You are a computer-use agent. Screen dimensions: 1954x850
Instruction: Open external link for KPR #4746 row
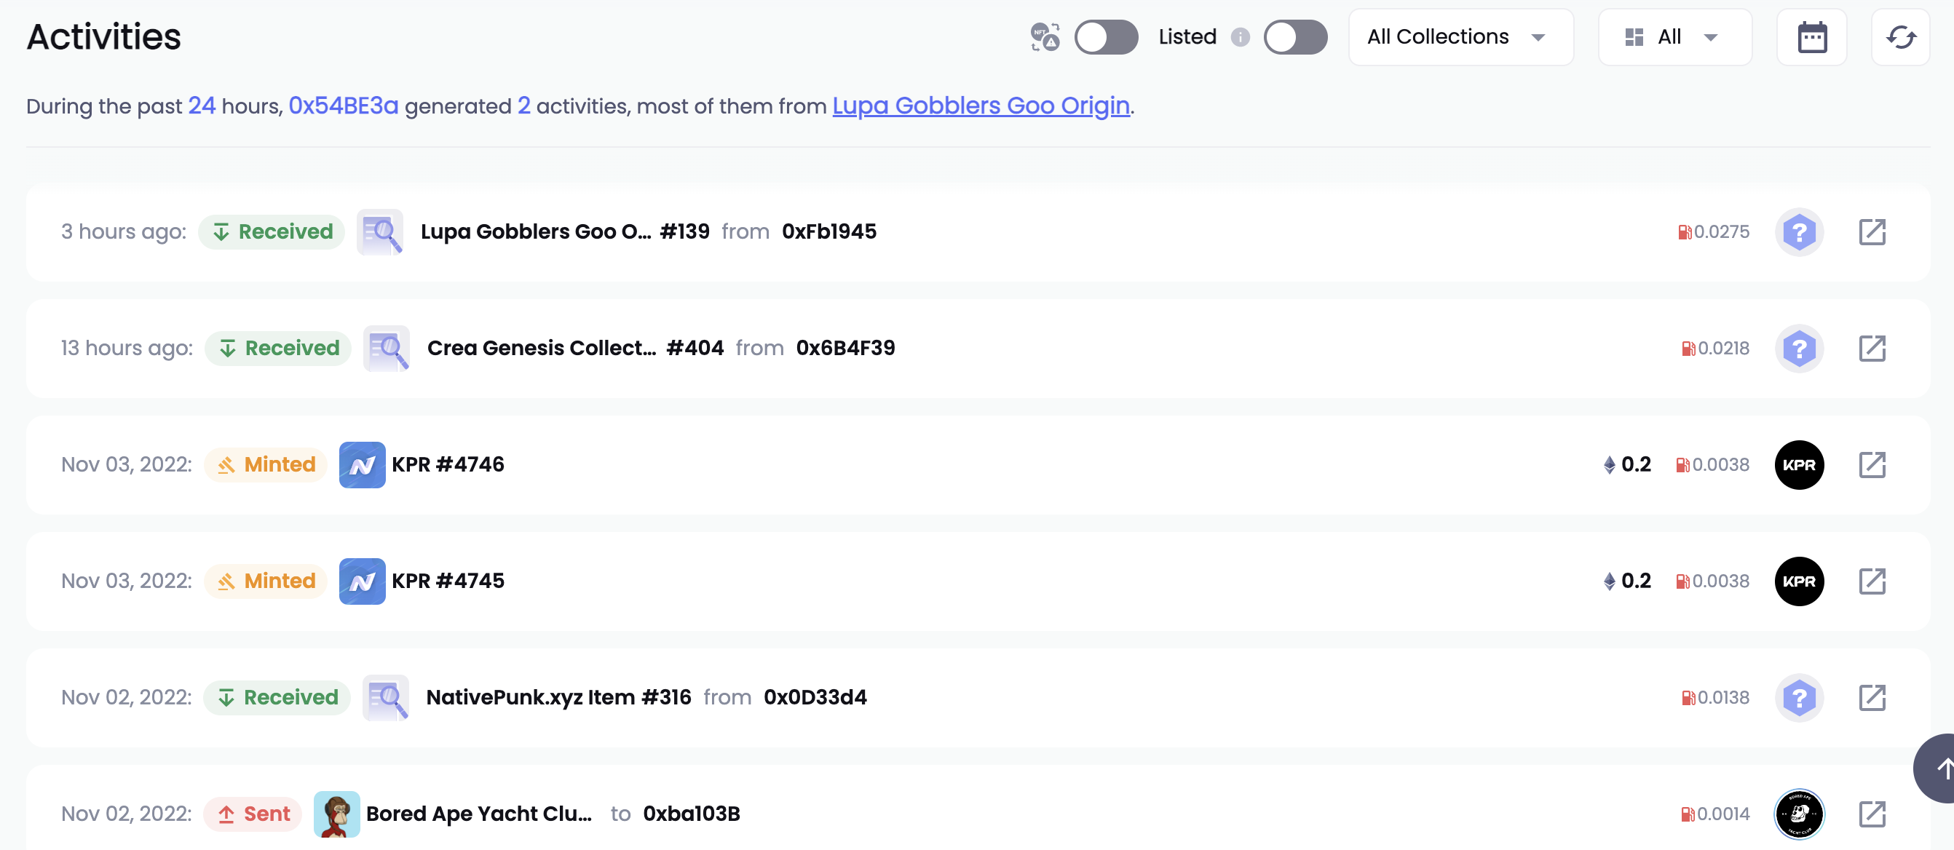[x=1871, y=465]
